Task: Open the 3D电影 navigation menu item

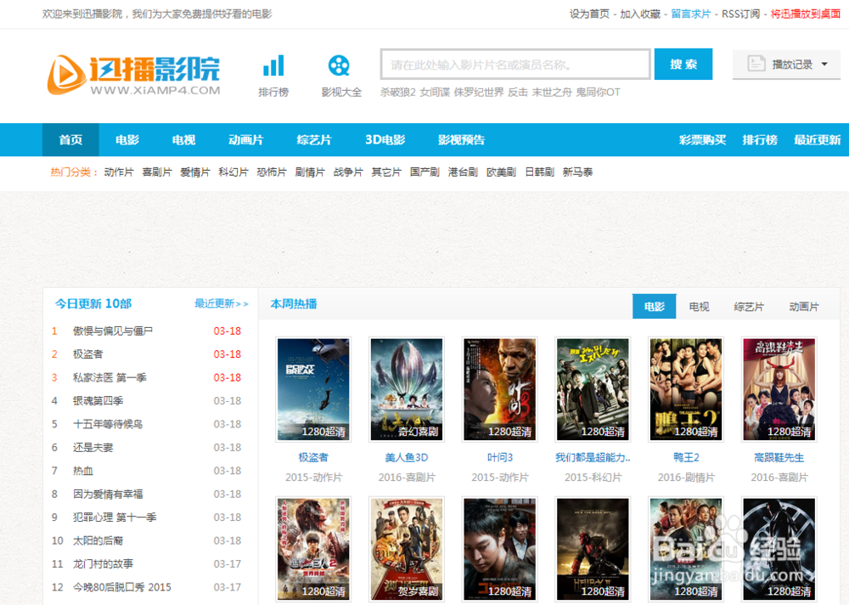Action: coord(385,140)
